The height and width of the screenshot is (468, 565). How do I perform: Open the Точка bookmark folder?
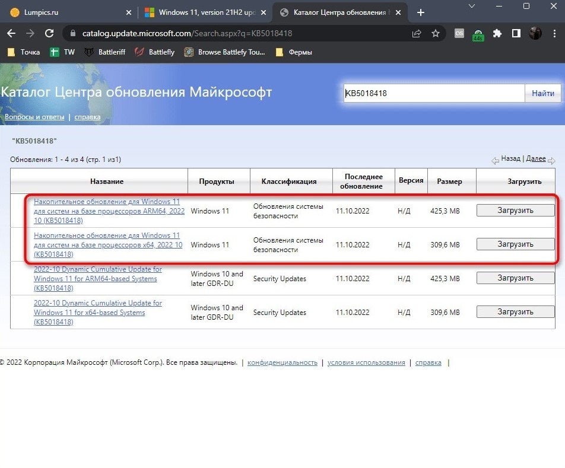[x=24, y=52]
